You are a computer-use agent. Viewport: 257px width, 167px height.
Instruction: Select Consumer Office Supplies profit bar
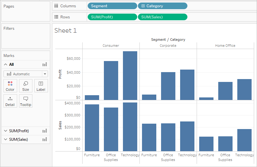click(x=111, y=80)
